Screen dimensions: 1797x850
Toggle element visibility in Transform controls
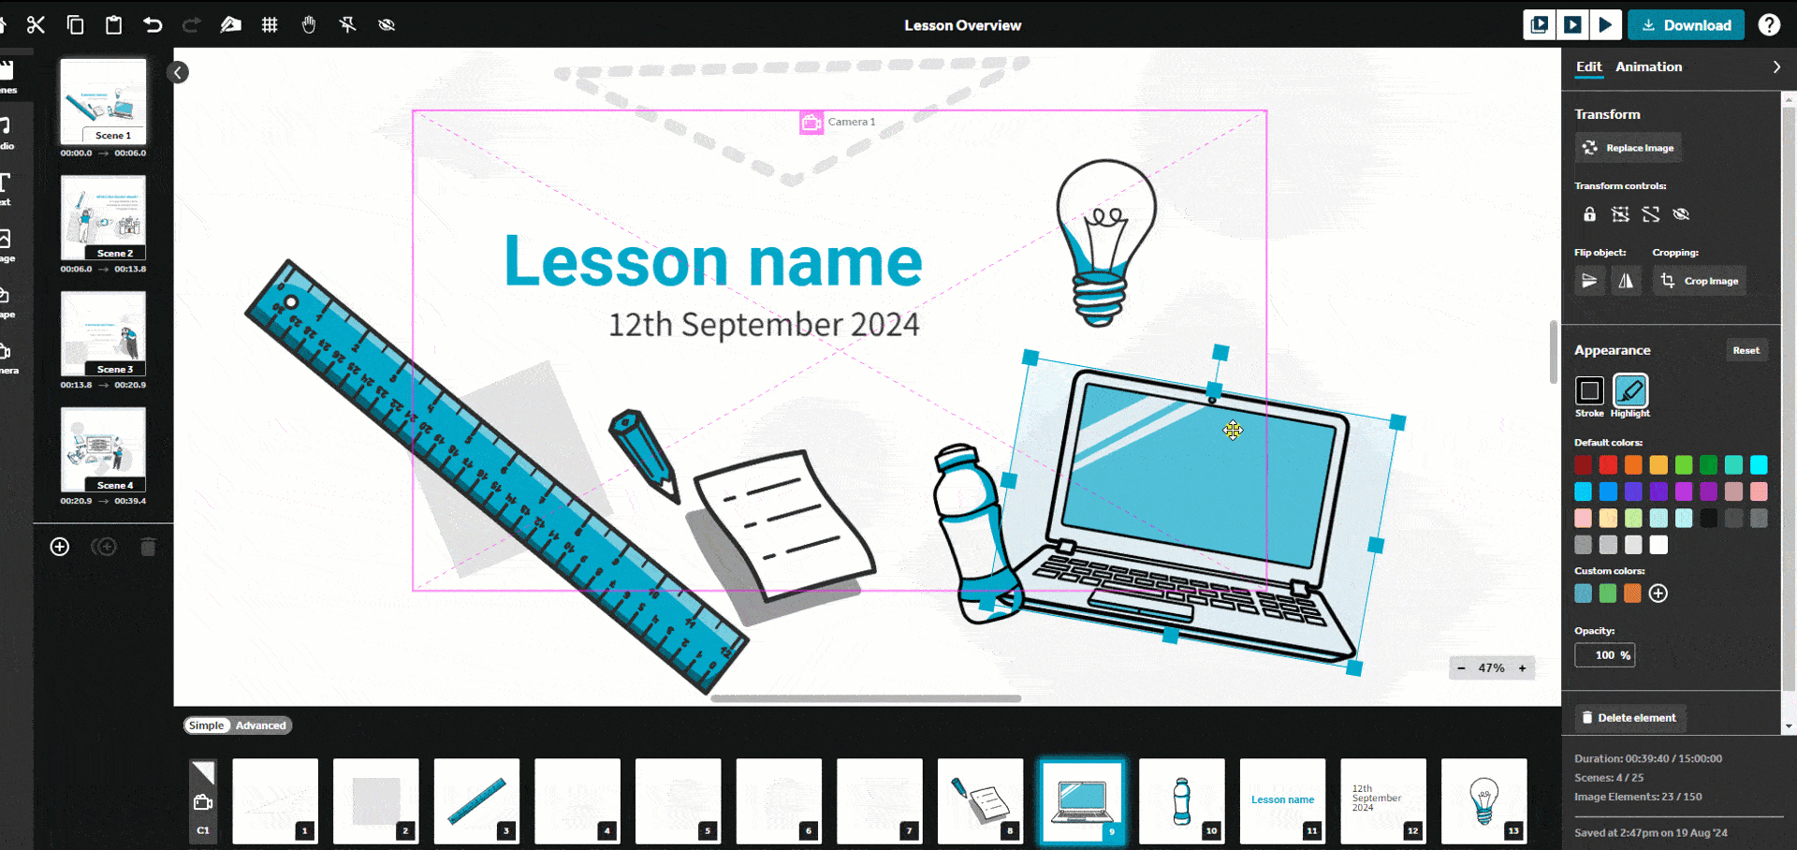click(x=1681, y=214)
